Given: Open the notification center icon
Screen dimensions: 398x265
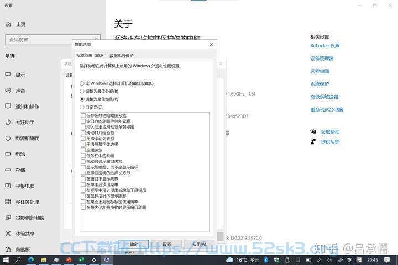Looking at the screenshot, I should [387, 260].
